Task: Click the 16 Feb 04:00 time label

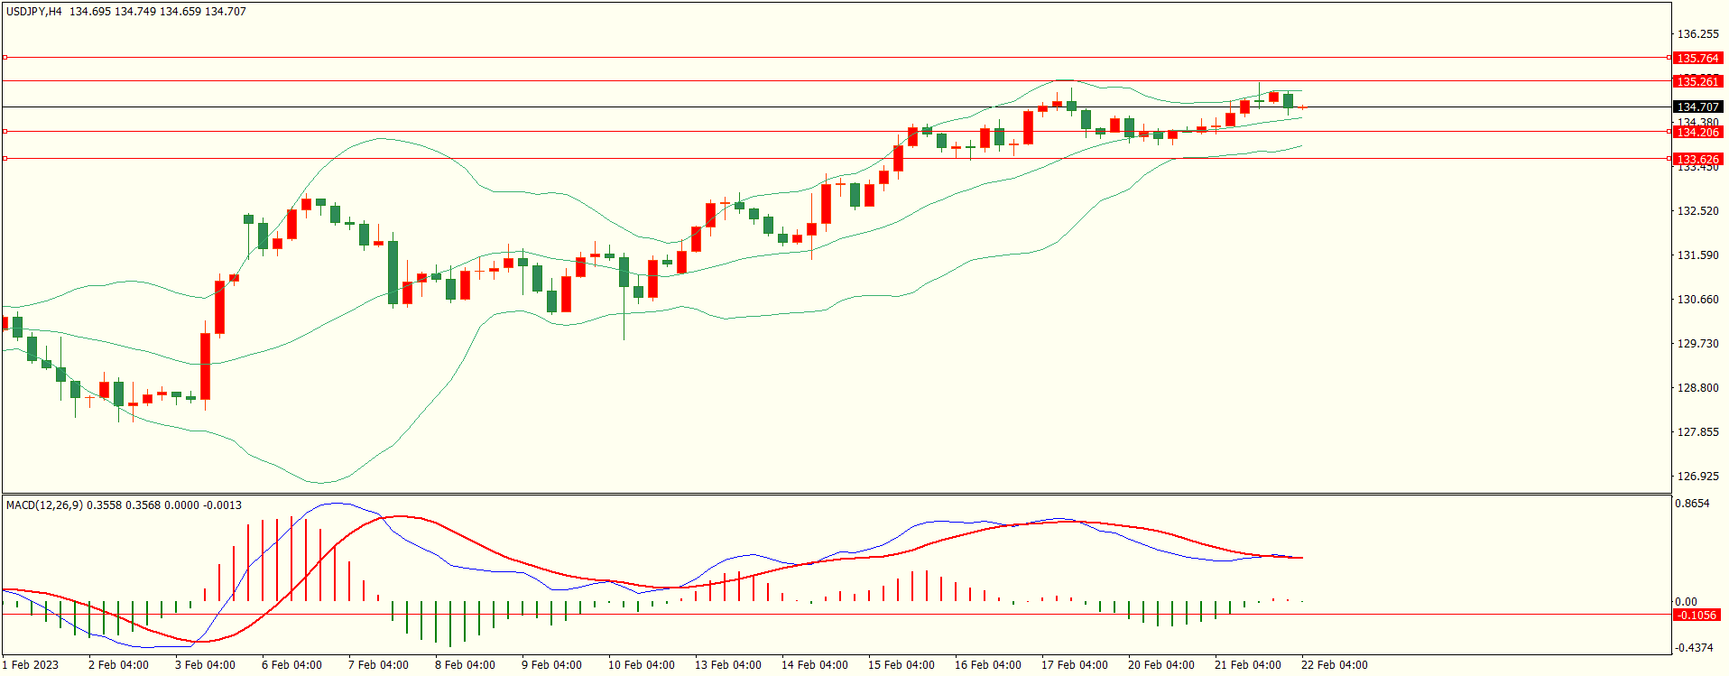Action: [988, 665]
